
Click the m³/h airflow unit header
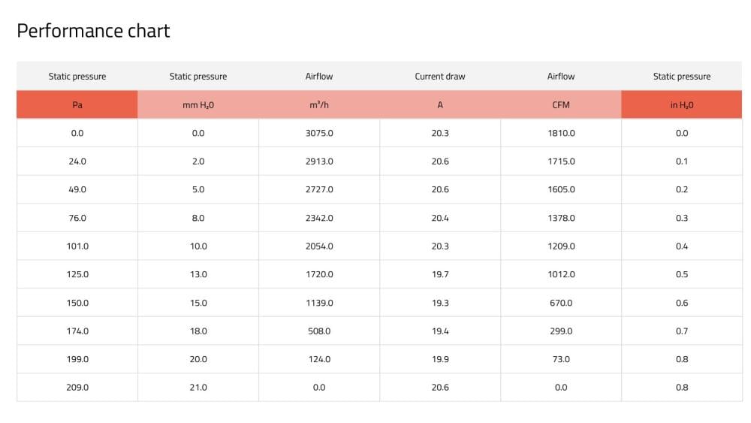(x=319, y=105)
